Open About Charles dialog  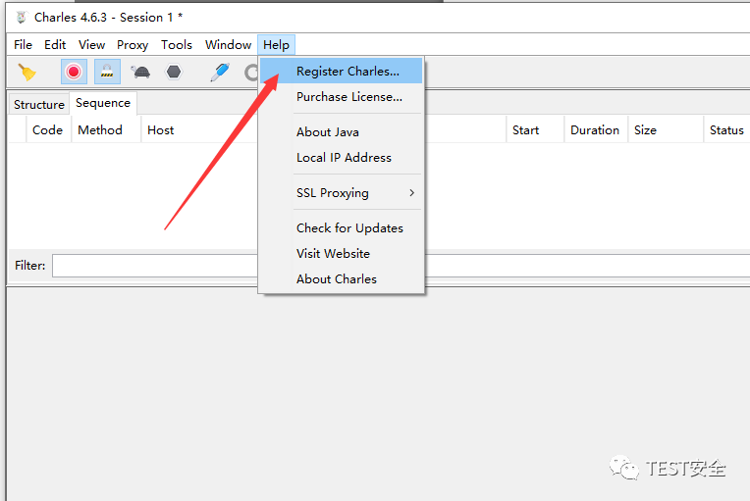point(341,279)
